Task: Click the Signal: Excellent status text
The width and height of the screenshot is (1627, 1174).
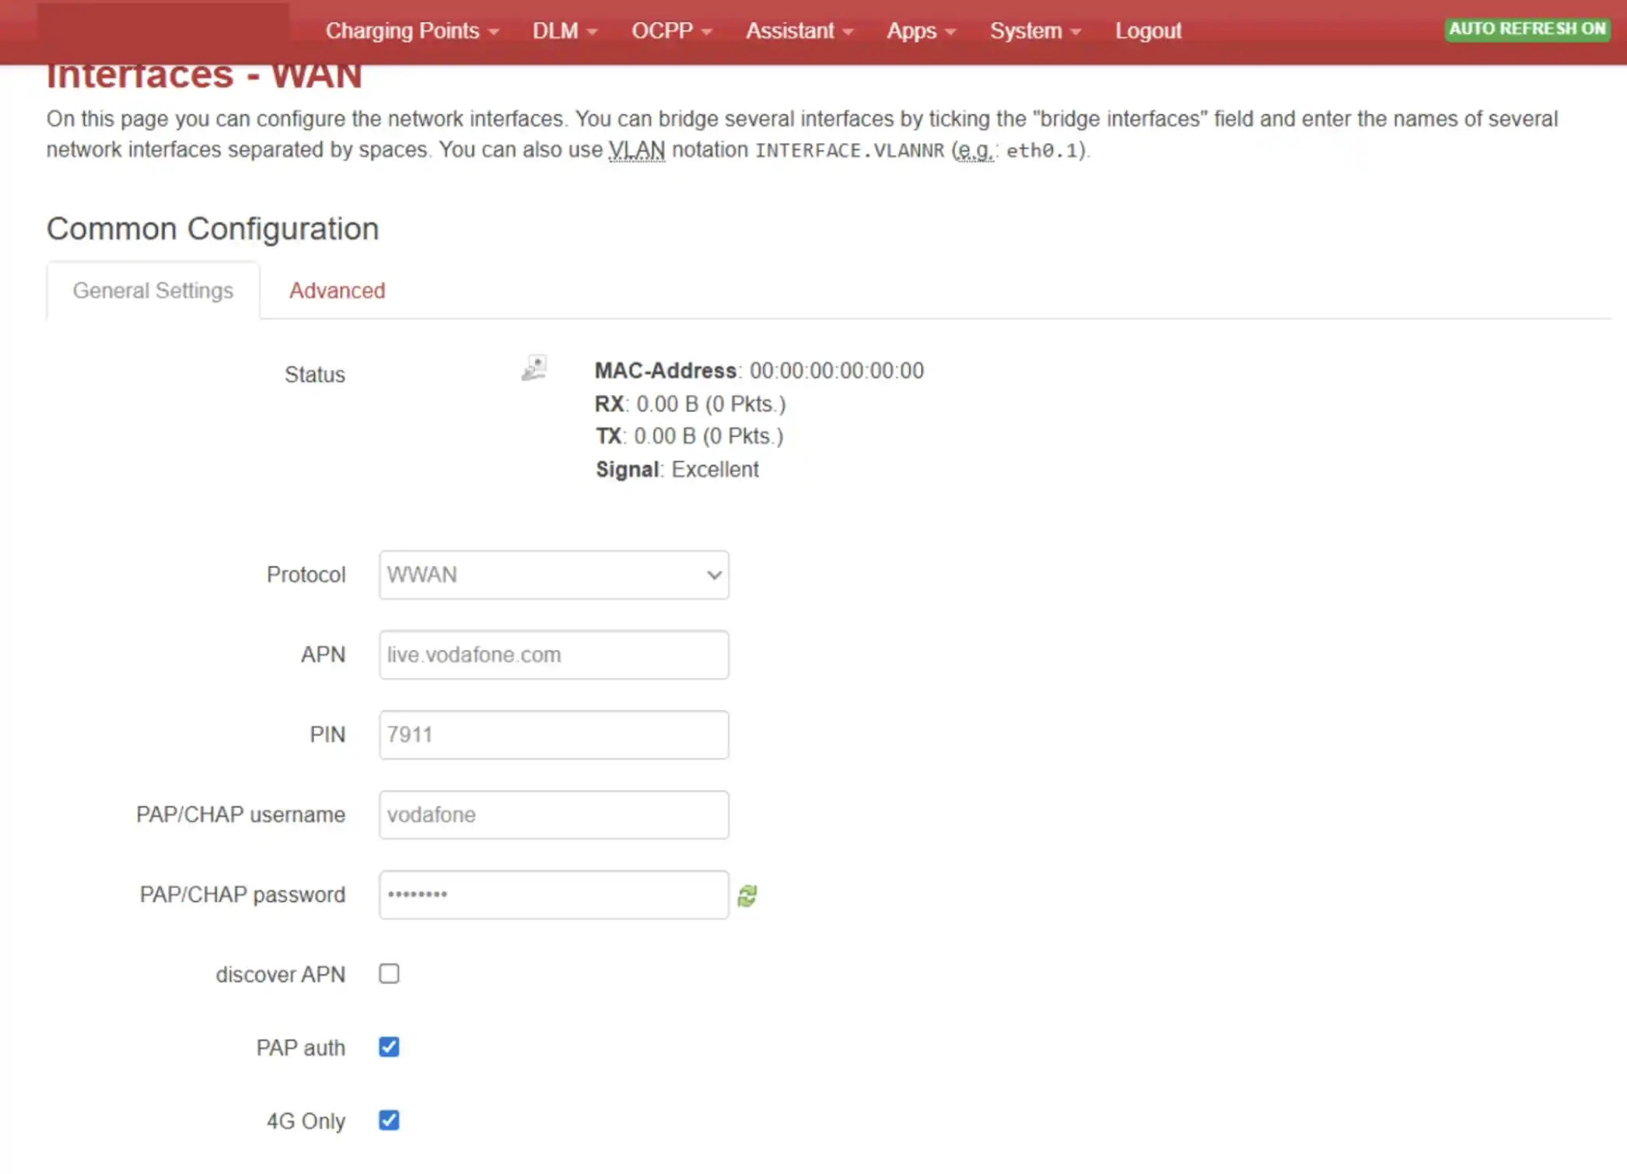Action: click(677, 470)
